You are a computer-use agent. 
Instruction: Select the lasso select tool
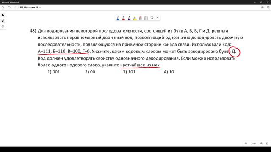tap(152, 18)
